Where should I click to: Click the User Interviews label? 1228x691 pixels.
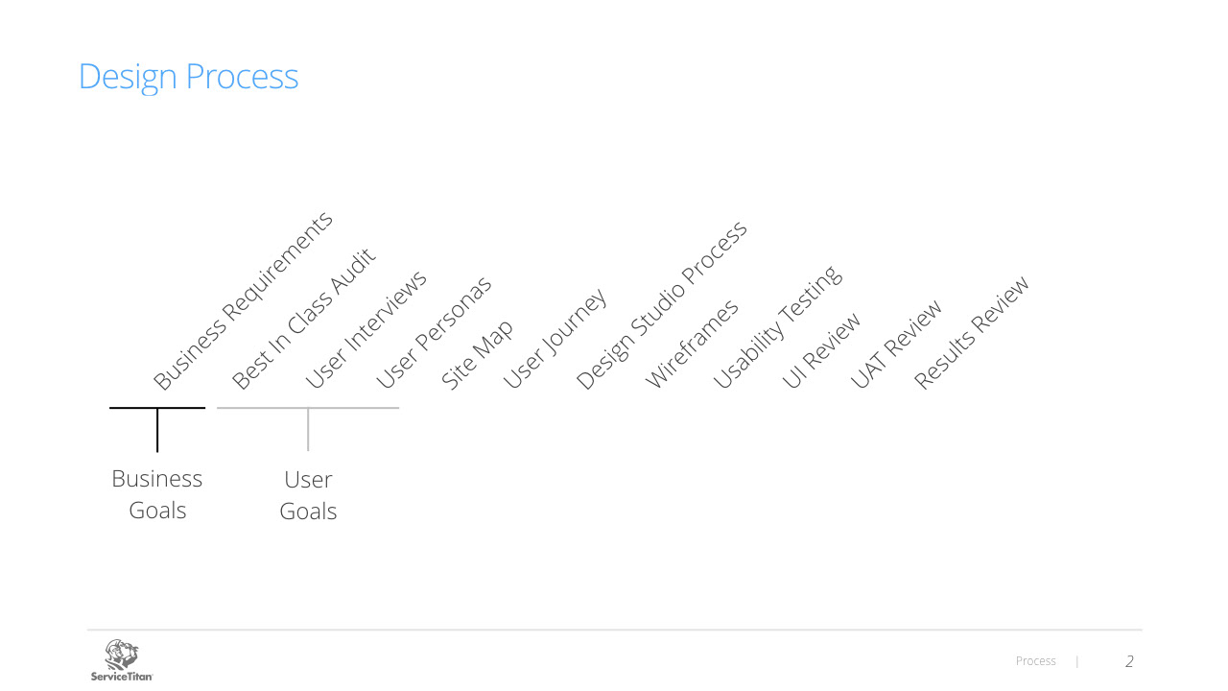point(366,330)
